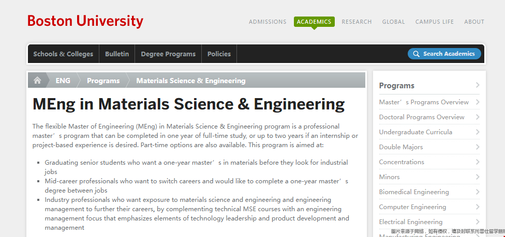This screenshot has height=237, width=505.
Task: Click the chevron beside Doctoral Programs Overview
Action: (477, 117)
